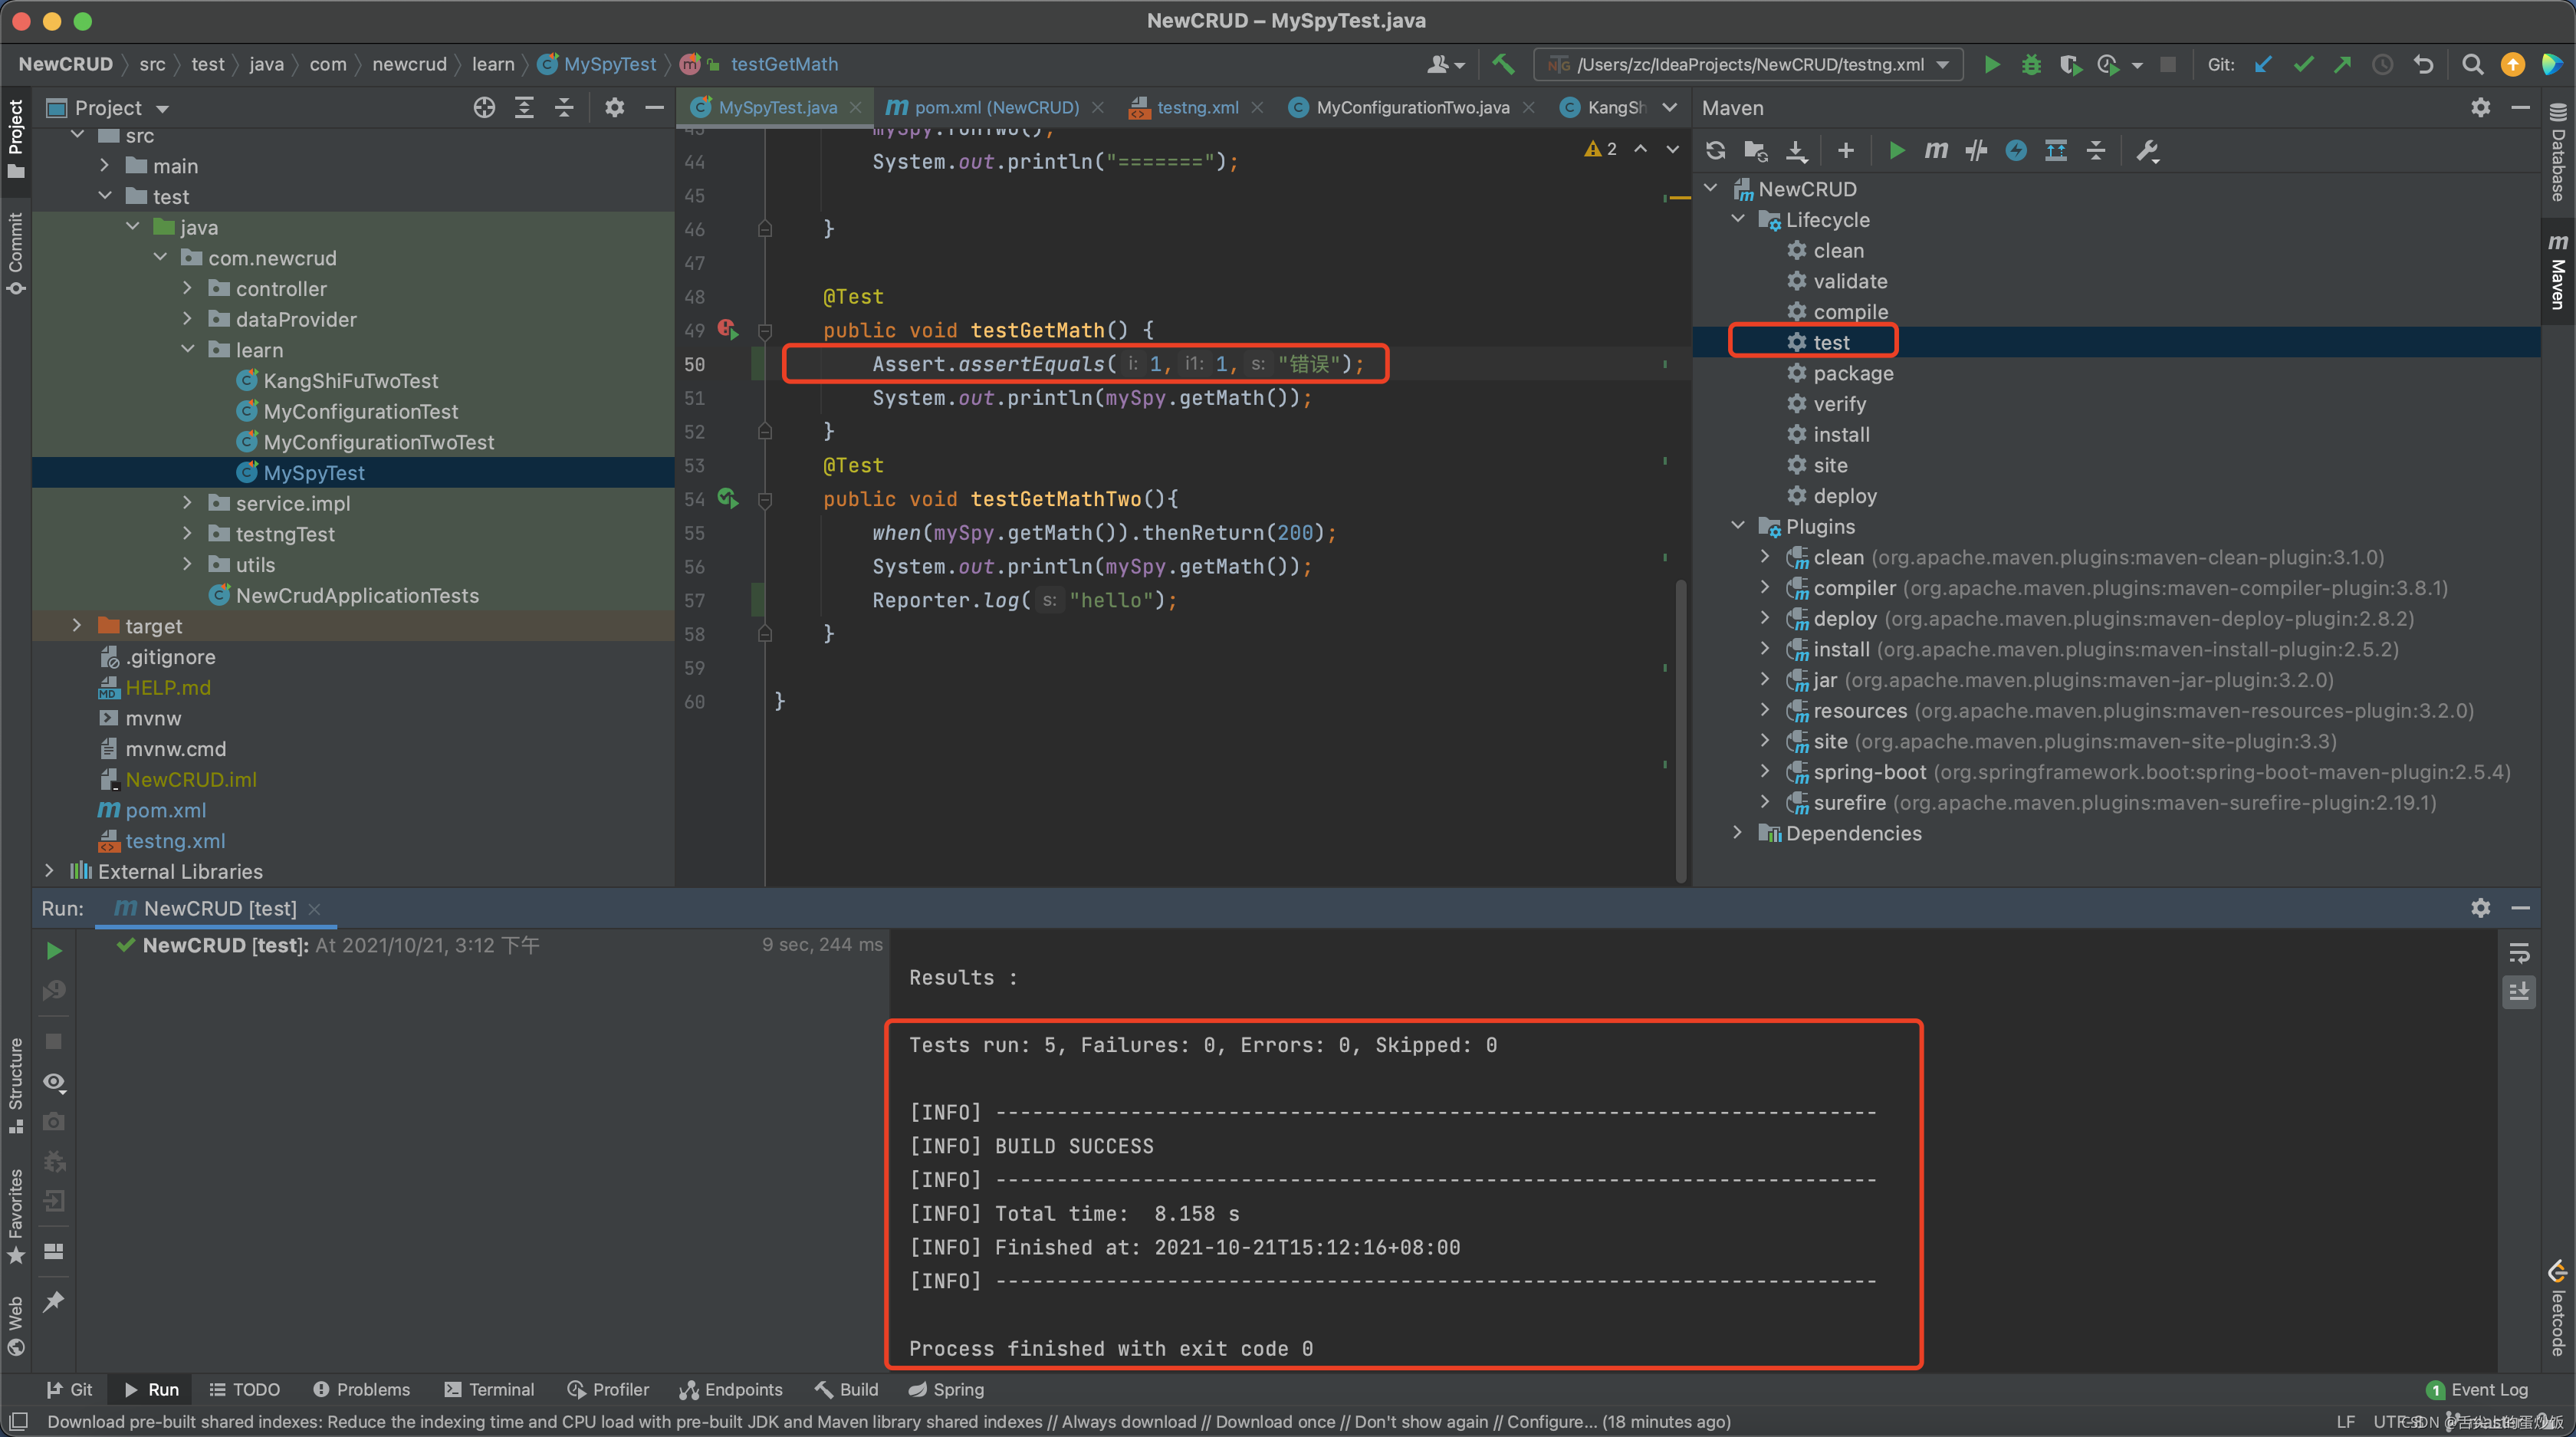The image size is (2576, 1437).
Task: Click the Build Project hammer icon
Action: coord(1503,64)
